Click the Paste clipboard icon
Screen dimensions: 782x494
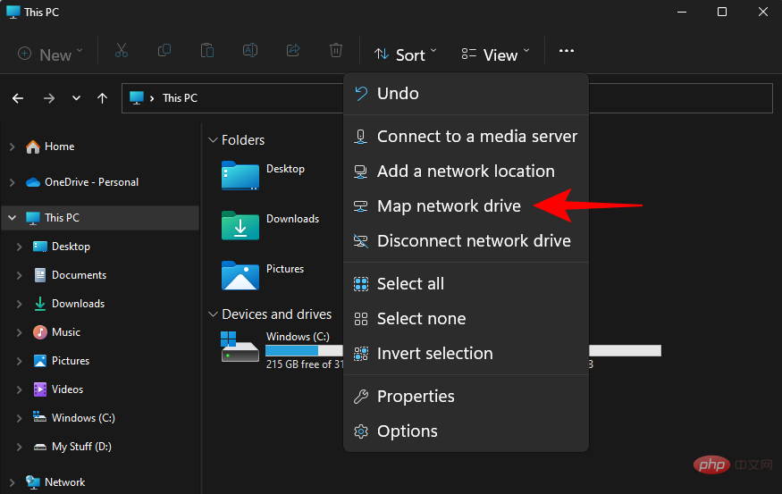pos(207,51)
